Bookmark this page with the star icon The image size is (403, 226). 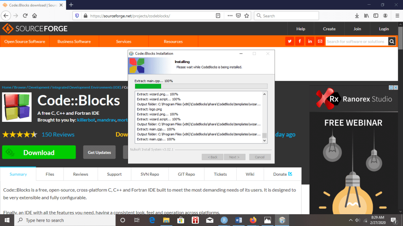247,16
